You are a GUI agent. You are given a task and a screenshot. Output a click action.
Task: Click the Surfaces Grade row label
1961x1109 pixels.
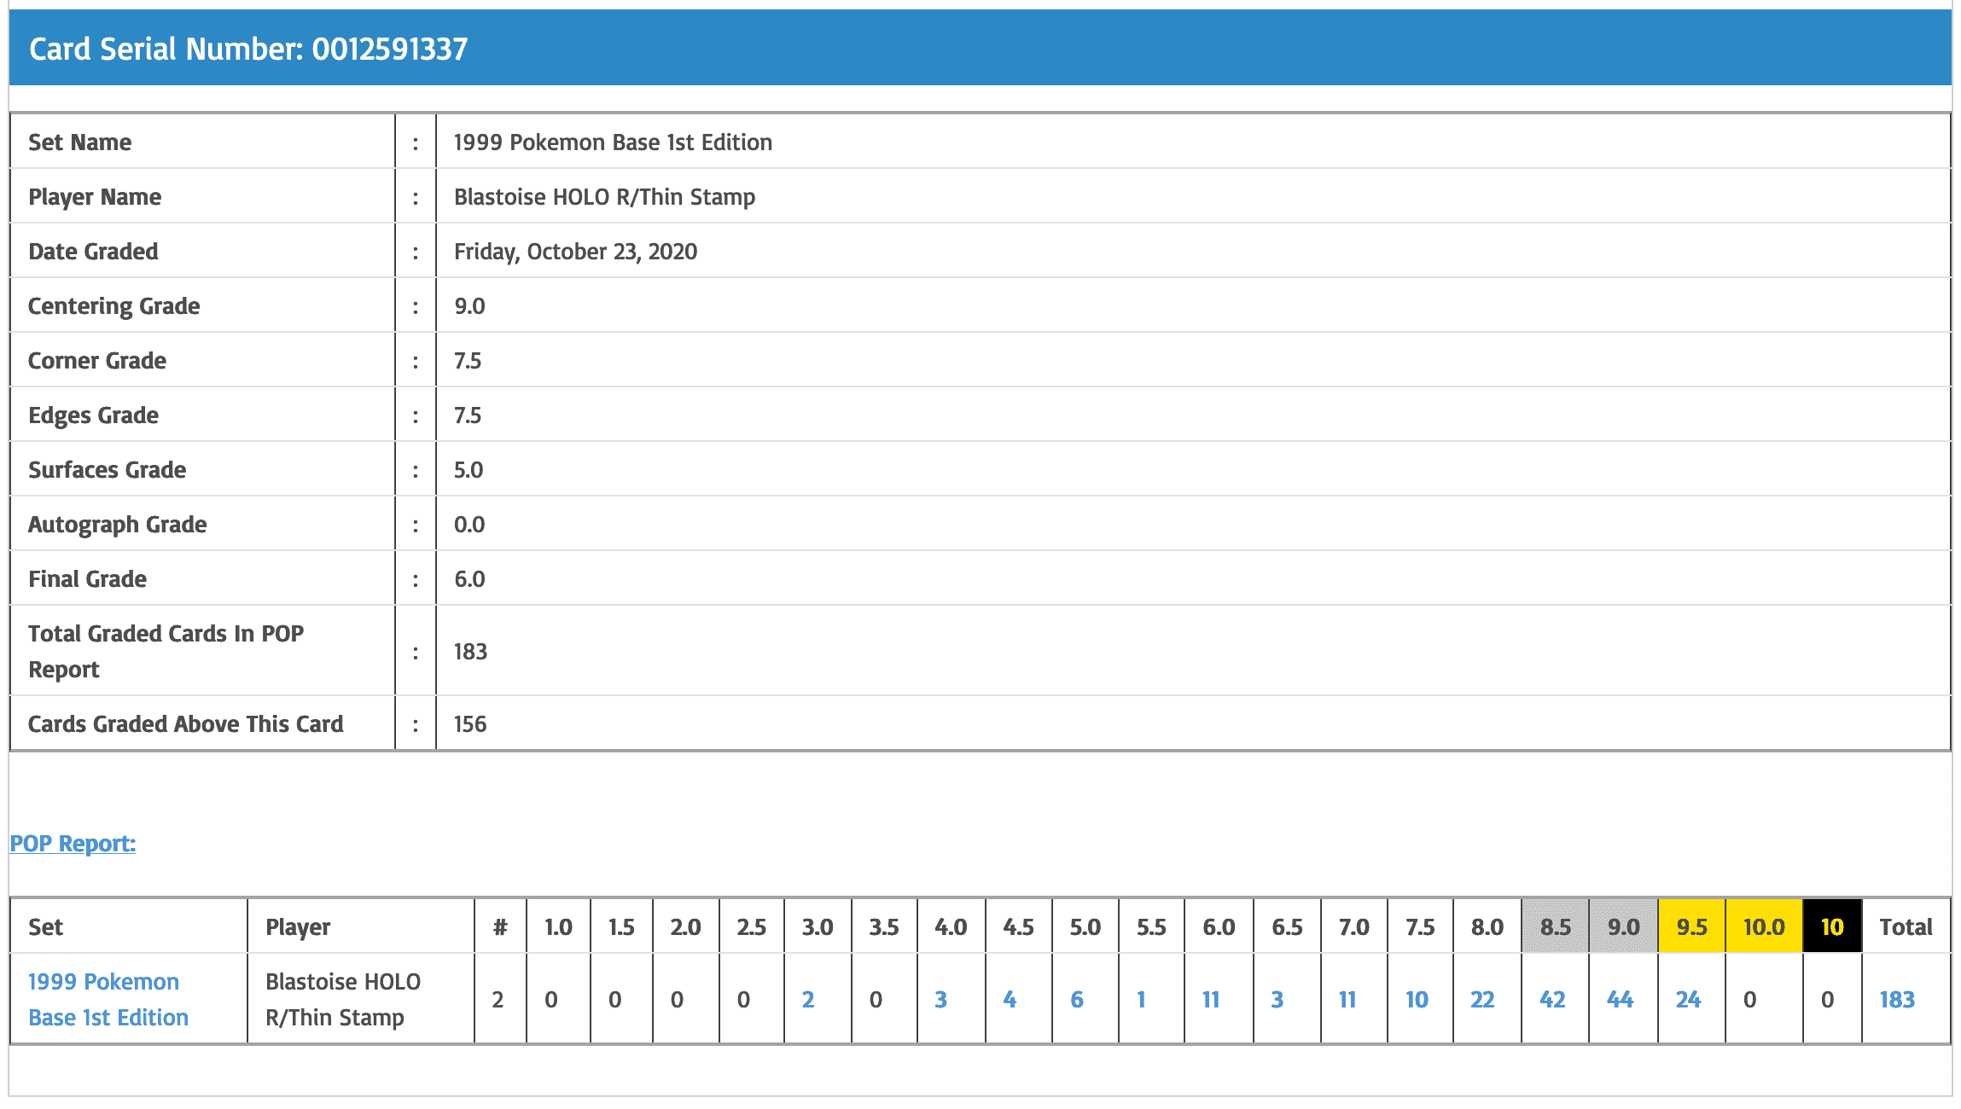107,469
